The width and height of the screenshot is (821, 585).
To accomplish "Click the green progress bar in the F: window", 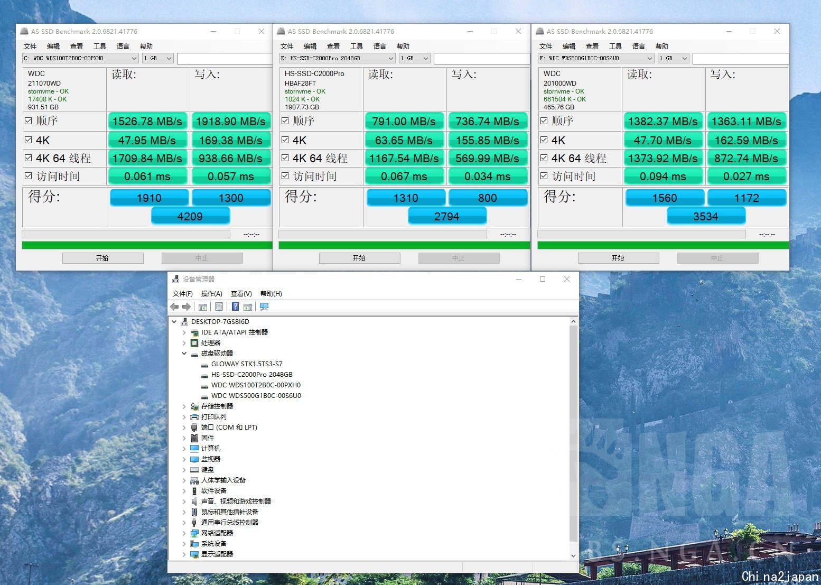I will click(x=663, y=245).
